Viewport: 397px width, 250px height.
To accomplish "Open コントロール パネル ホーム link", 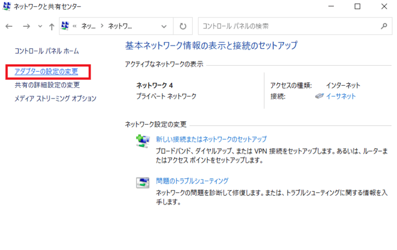I will 47,51.
